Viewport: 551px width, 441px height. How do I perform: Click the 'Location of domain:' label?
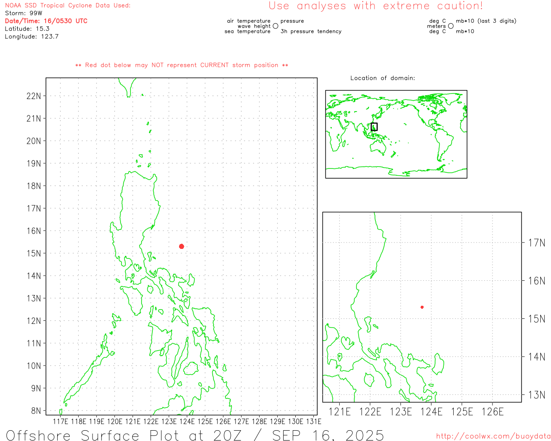[383, 78]
